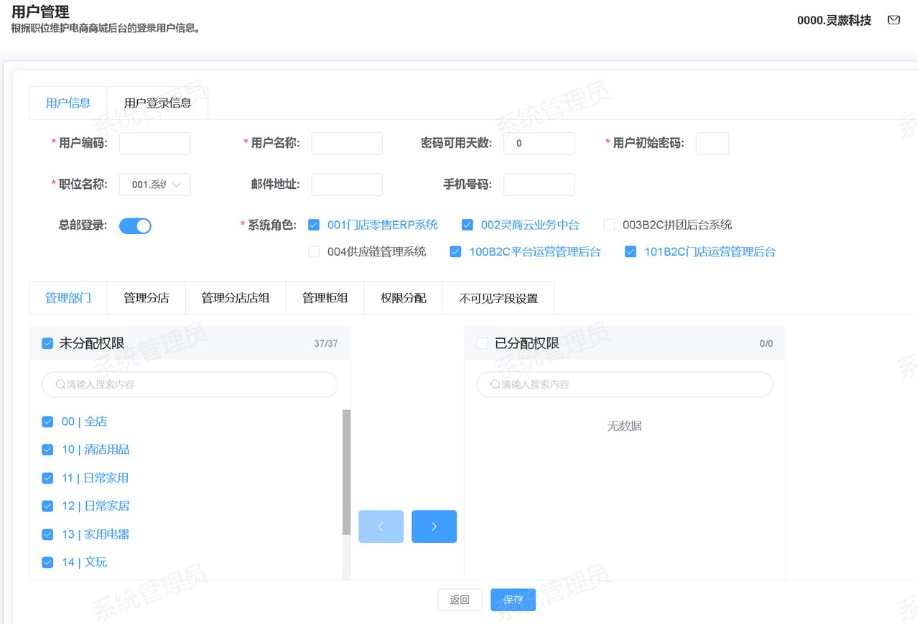917x624 pixels.
Task: Click search box under 已分配权限
Action: [x=625, y=384]
